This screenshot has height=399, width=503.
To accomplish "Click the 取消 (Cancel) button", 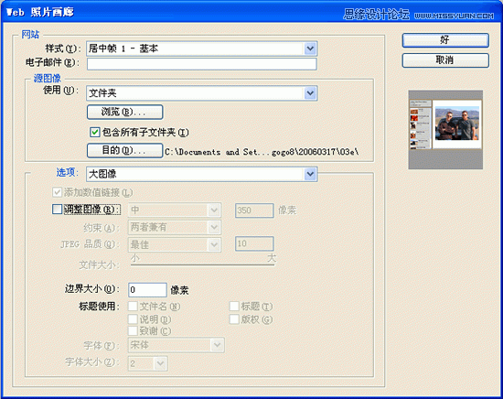I will 445,60.
